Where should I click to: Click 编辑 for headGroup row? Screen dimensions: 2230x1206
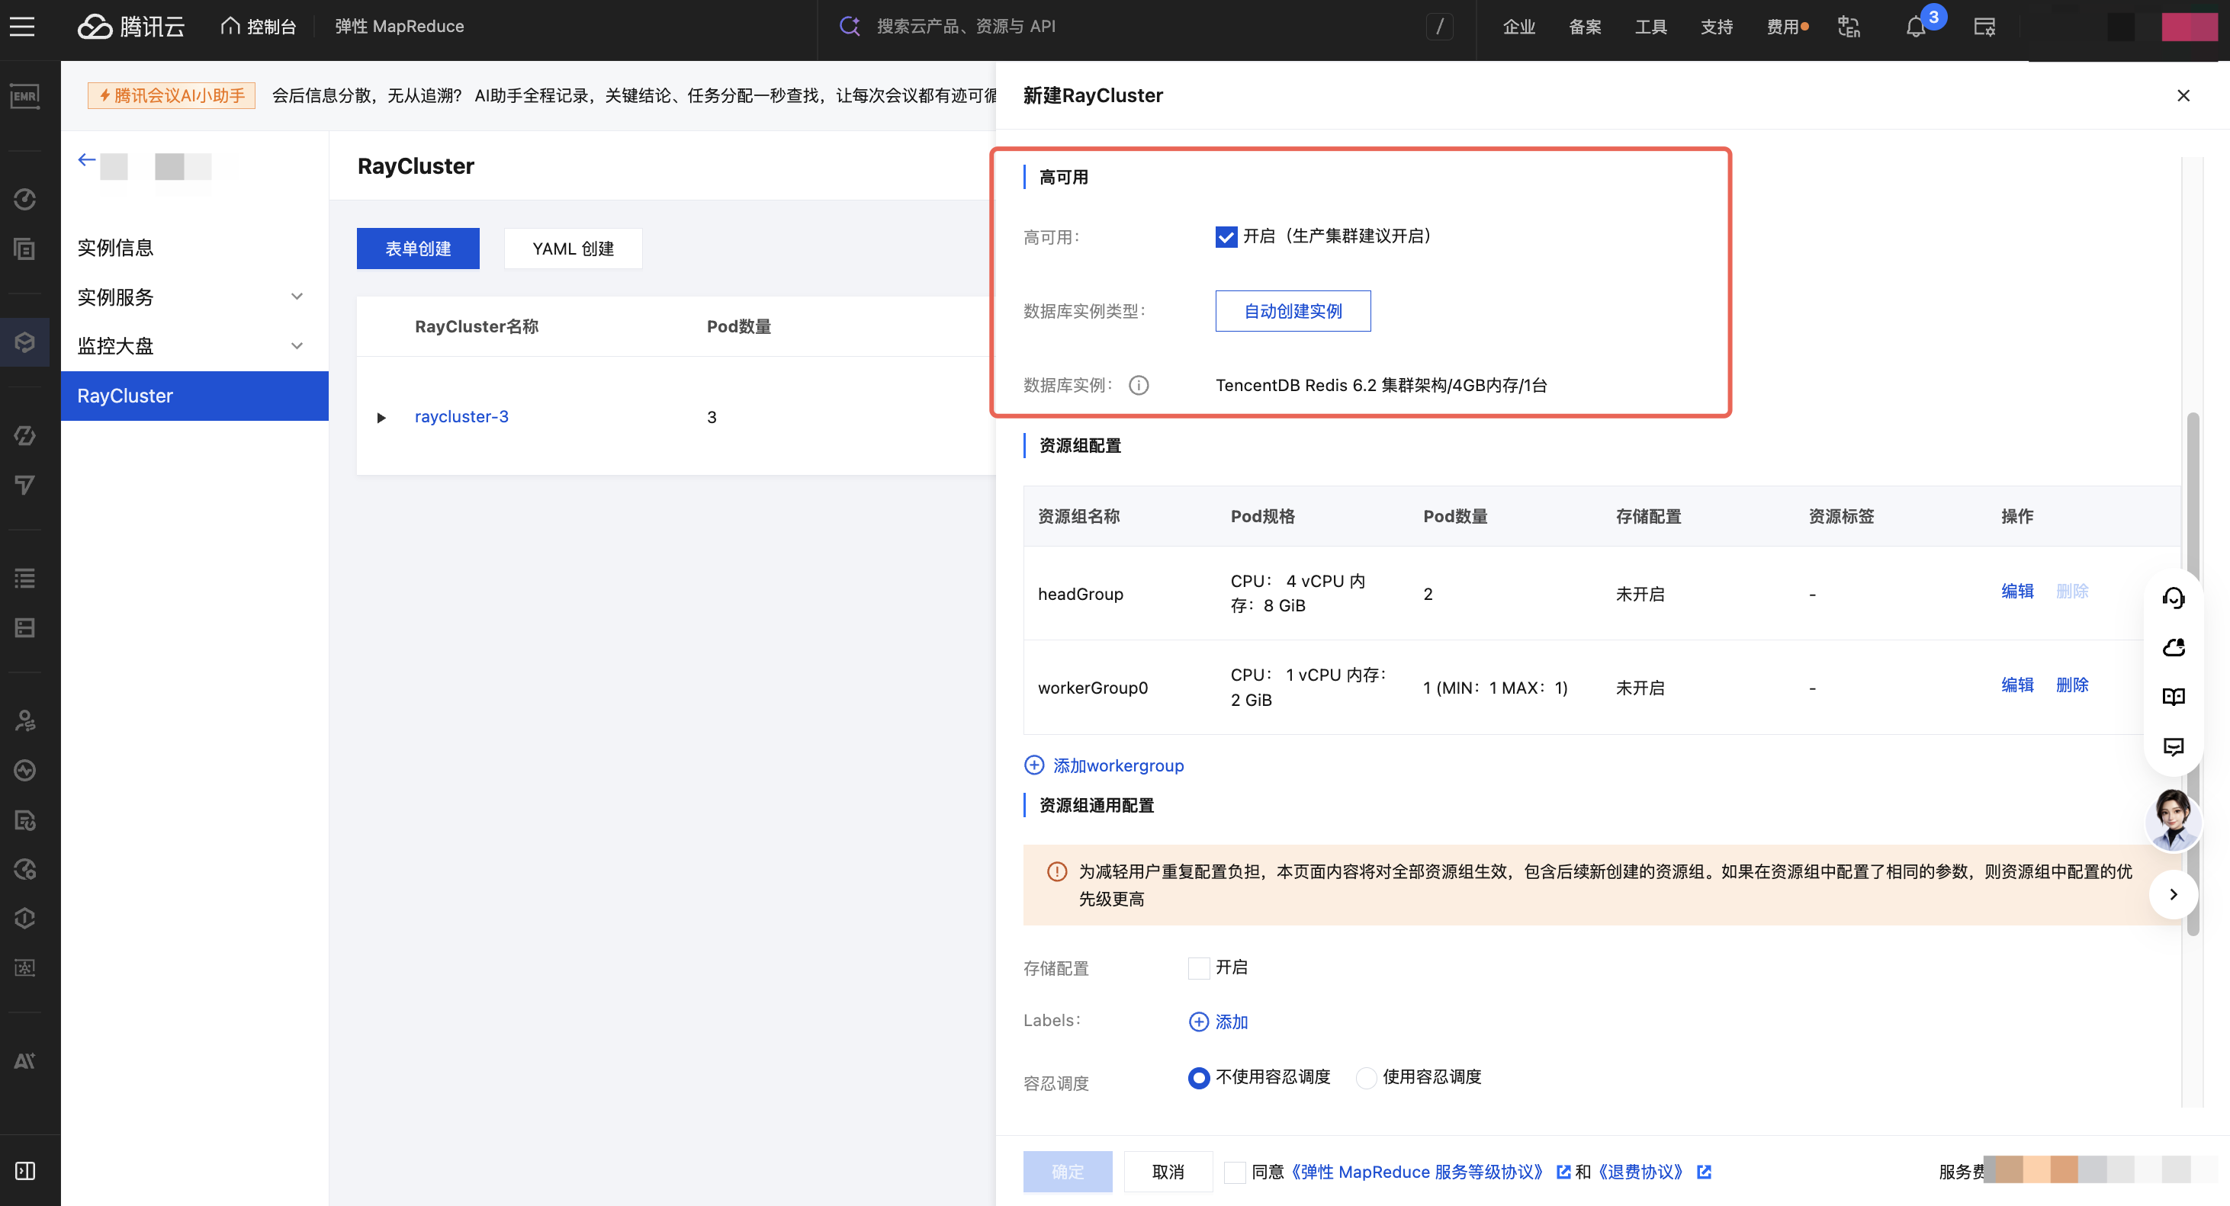(2016, 592)
